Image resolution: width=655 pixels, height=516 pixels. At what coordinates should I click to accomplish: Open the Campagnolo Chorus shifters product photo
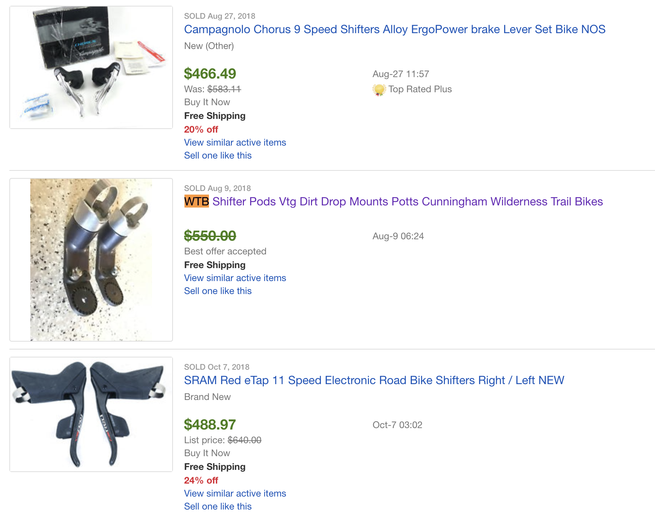coord(91,67)
